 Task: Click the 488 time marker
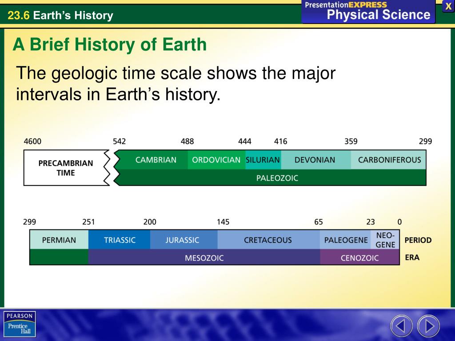pos(187,142)
